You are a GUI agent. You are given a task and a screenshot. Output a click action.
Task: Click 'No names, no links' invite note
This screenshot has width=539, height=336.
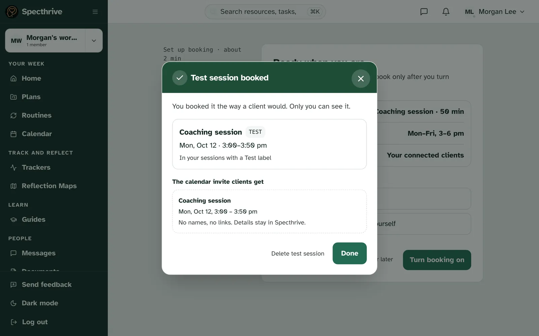(x=242, y=222)
